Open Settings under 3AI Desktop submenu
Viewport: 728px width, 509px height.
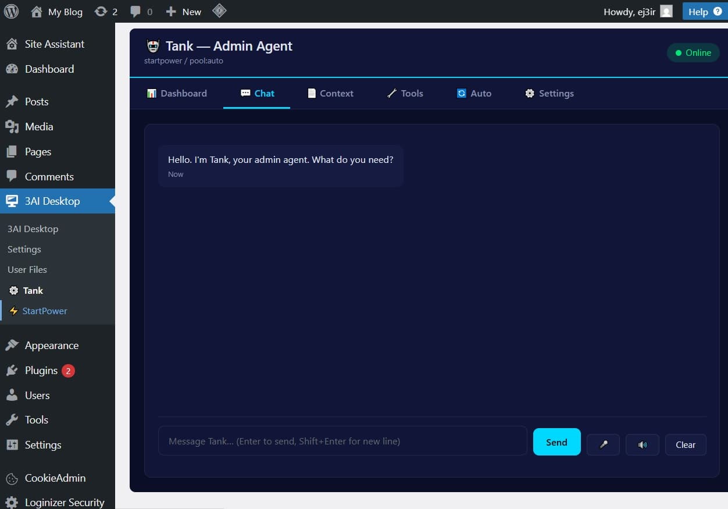(x=24, y=250)
